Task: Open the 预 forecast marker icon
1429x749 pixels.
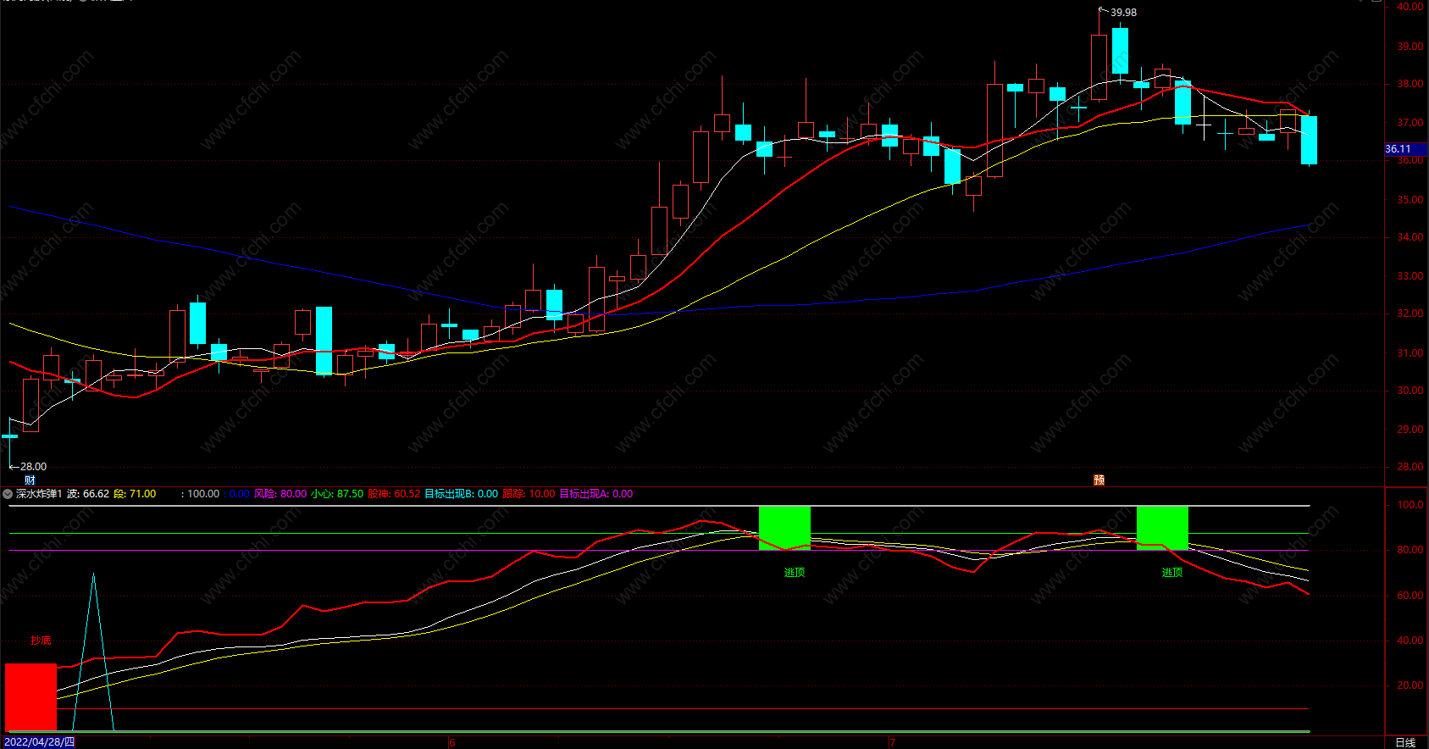Action: coord(1099,480)
